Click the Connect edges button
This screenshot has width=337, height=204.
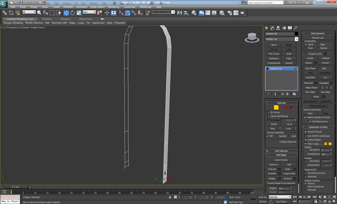(288, 178)
